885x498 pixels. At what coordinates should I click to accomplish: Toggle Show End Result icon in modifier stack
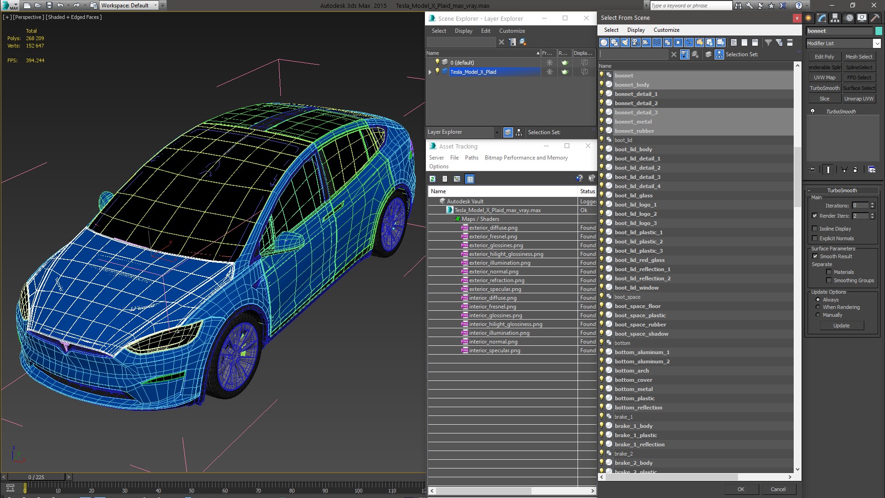coord(828,170)
